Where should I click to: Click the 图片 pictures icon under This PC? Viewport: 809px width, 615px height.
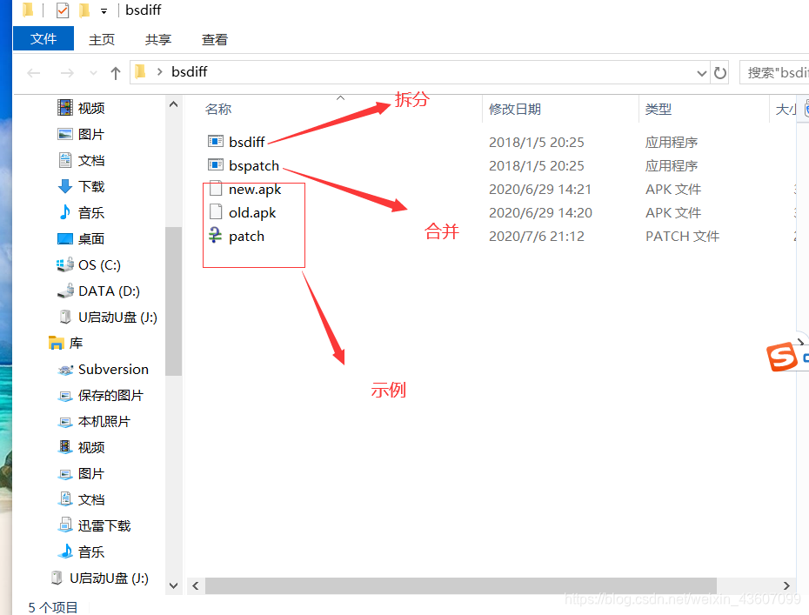(65, 134)
